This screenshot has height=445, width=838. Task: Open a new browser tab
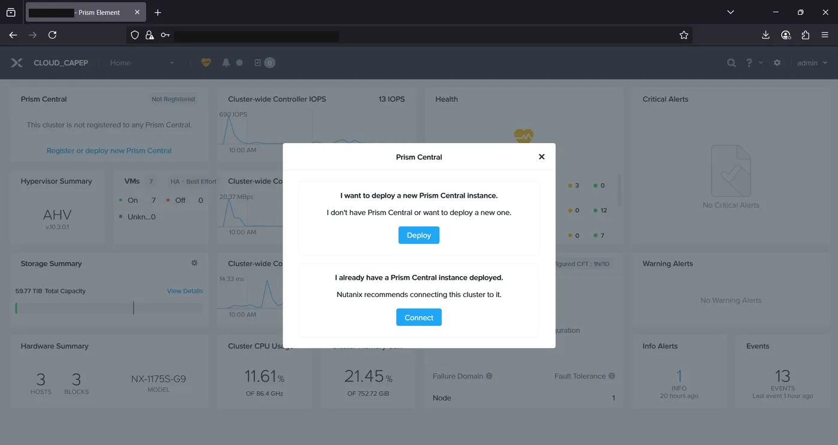[x=158, y=12]
